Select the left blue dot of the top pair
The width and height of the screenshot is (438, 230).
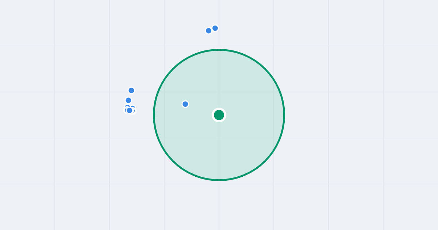click(x=209, y=31)
